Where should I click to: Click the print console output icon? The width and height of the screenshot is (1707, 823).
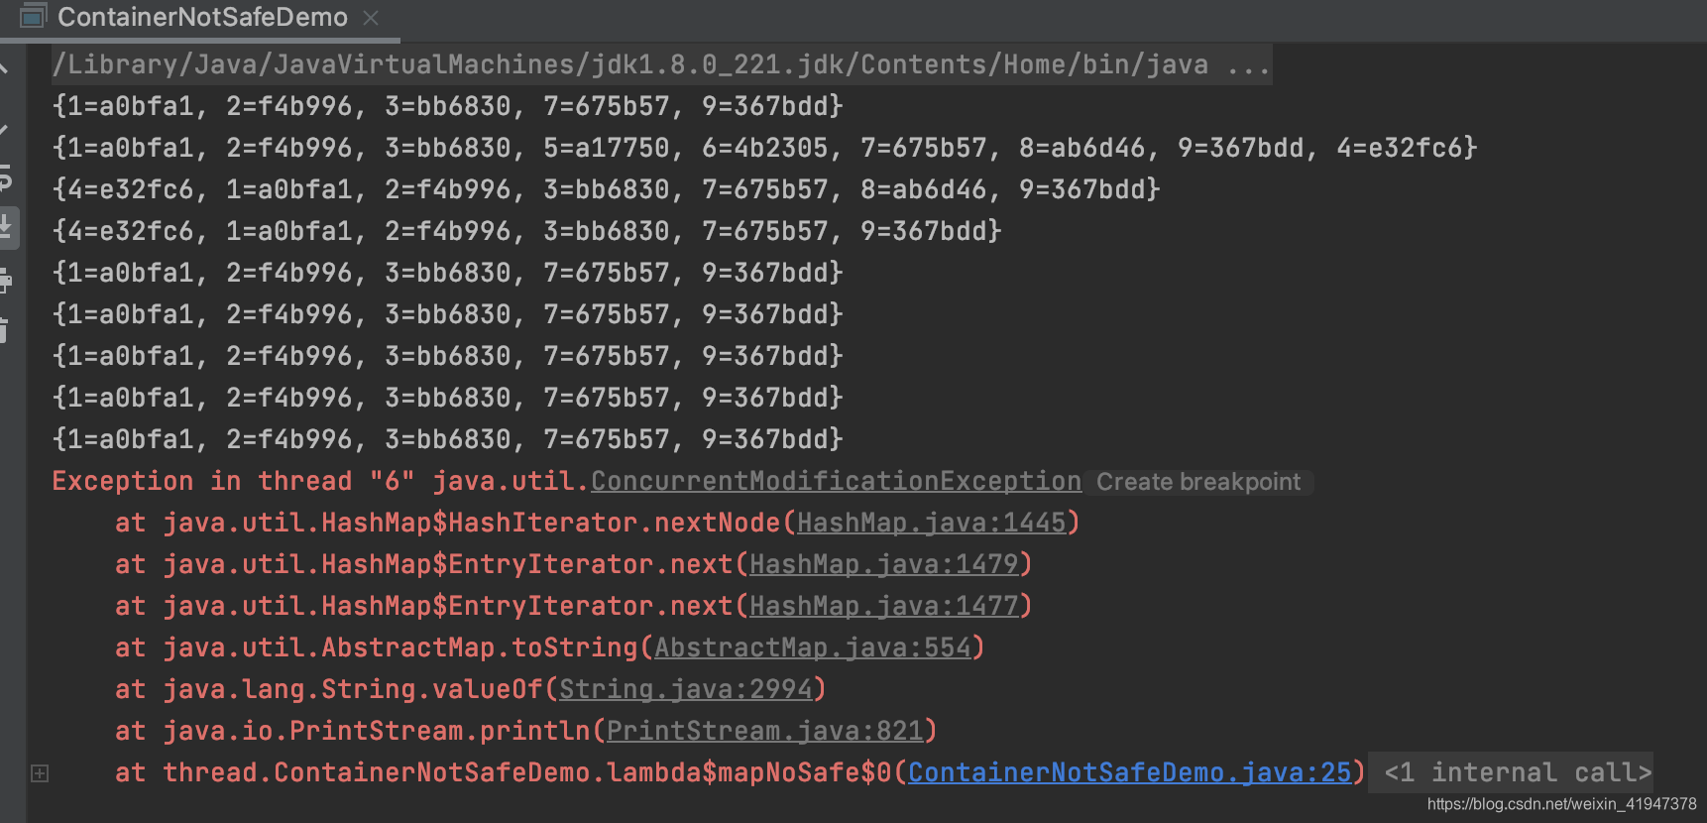[x=5, y=281]
